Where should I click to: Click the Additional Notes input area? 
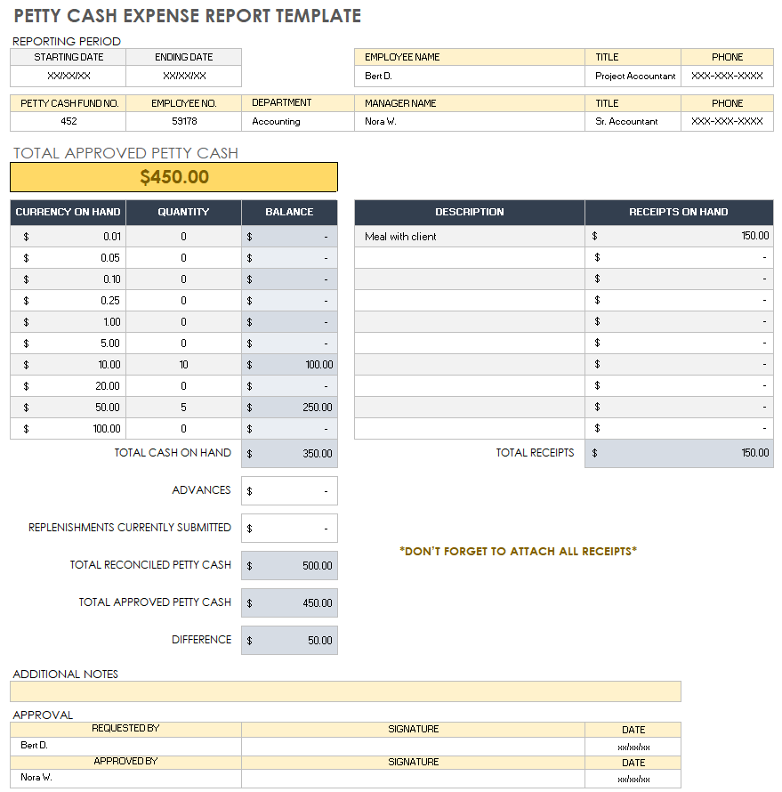[x=345, y=691]
